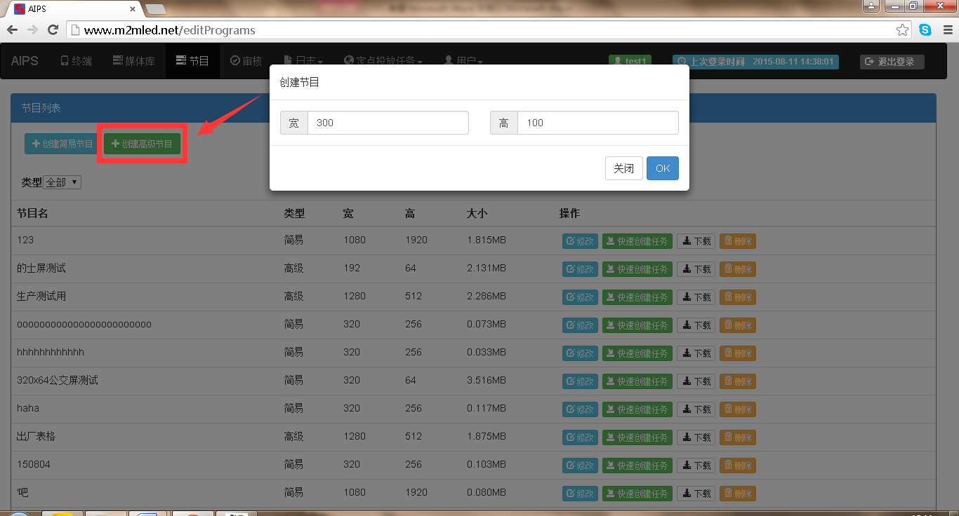
Task: Open the 媒体库 nav item
Action: 133,61
